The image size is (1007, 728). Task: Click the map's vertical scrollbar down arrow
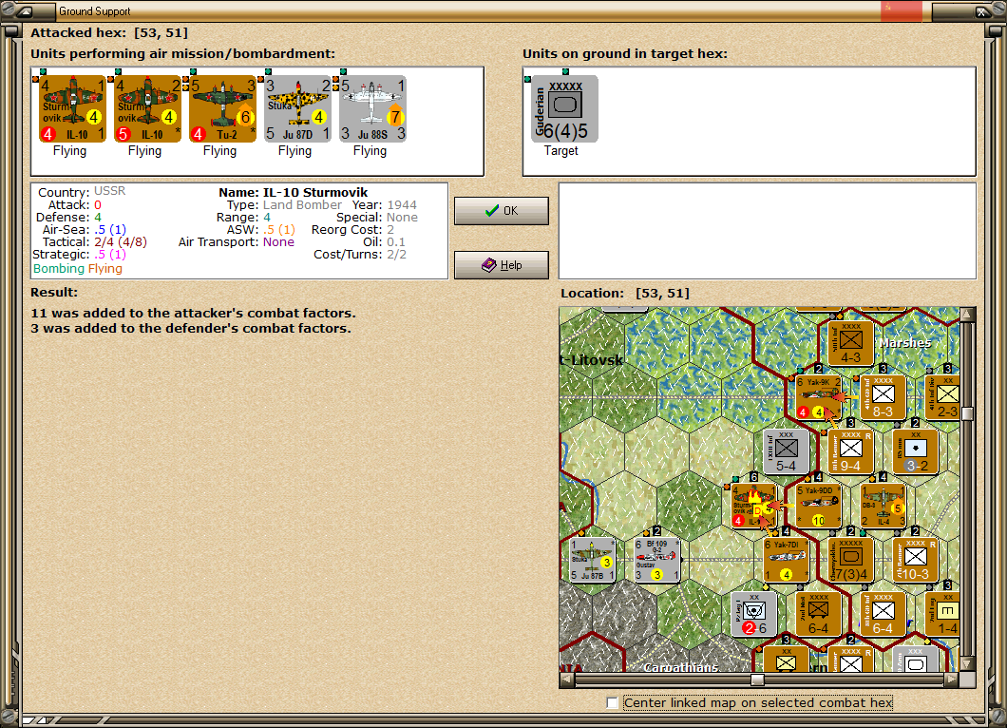(x=968, y=663)
